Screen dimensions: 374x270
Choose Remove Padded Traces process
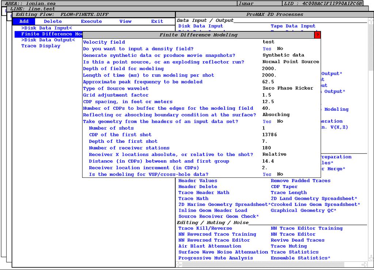coord(301,181)
